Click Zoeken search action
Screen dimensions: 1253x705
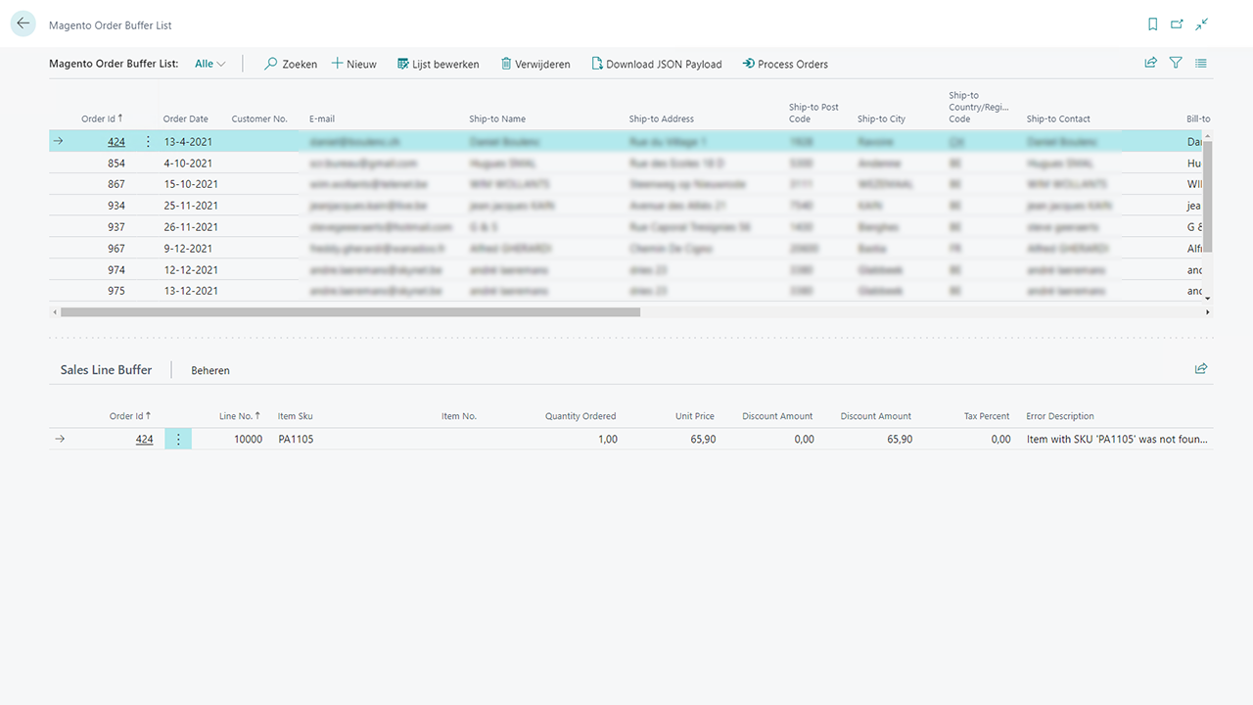click(x=291, y=64)
